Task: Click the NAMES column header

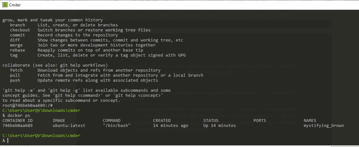Action: 310,121
